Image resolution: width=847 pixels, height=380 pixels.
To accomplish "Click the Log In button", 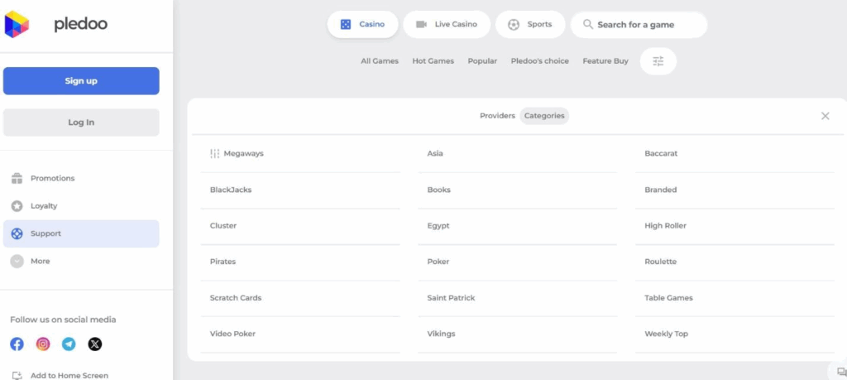I will (81, 123).
